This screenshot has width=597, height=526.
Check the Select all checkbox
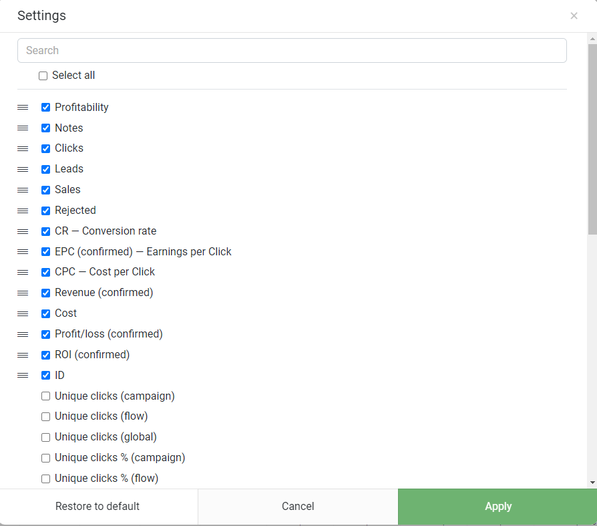point(43,76)
